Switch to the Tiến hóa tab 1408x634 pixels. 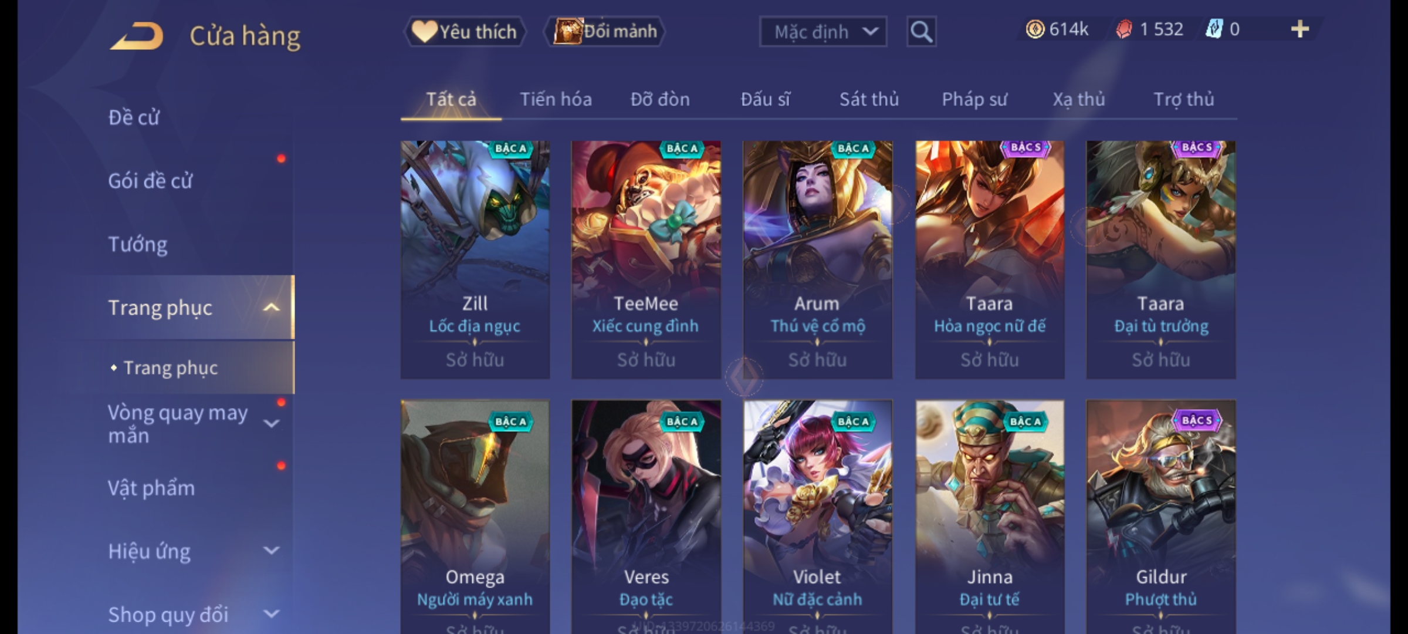tap(556, 99)
